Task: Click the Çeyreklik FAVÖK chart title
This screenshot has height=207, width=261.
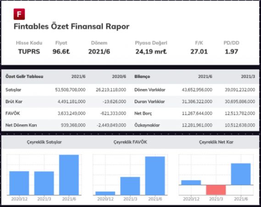Action: click(130, 142)
